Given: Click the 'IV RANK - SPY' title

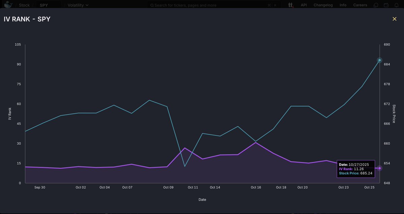Looking at the screenshot, I should [x=27, y=19].
